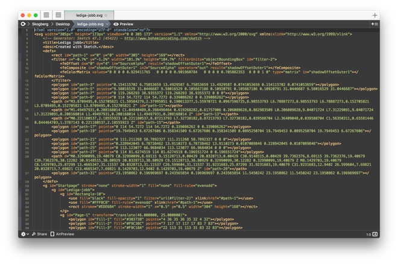Click the Preview button
This screenshot has height=264, width=398.
pos(126,24)
